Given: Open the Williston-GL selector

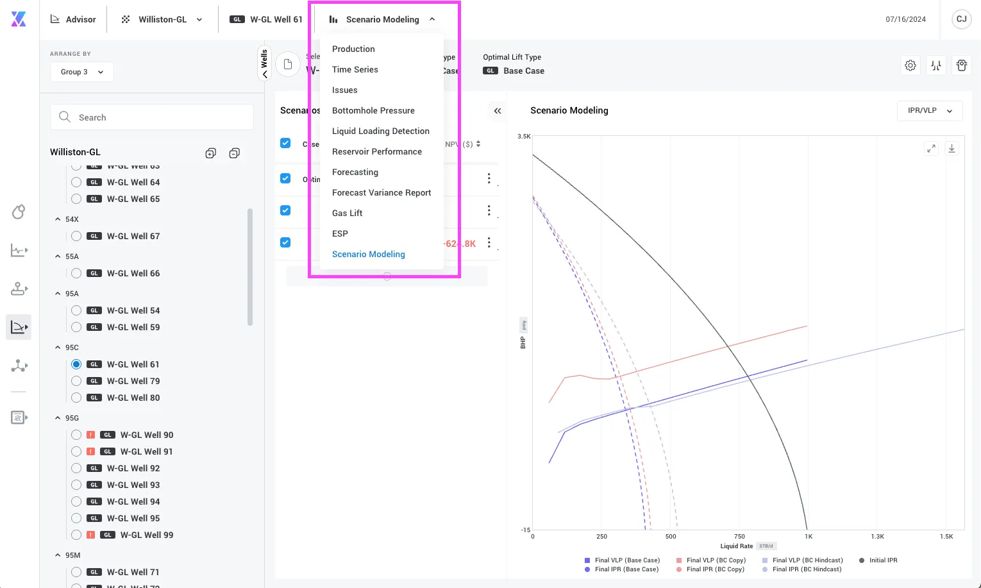Looking at the screenshot, I should [x=162, y=19].
